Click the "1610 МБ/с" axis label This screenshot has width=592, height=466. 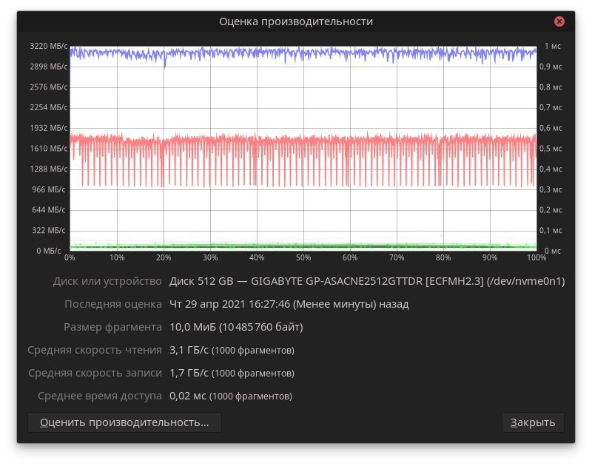point(49,148)
